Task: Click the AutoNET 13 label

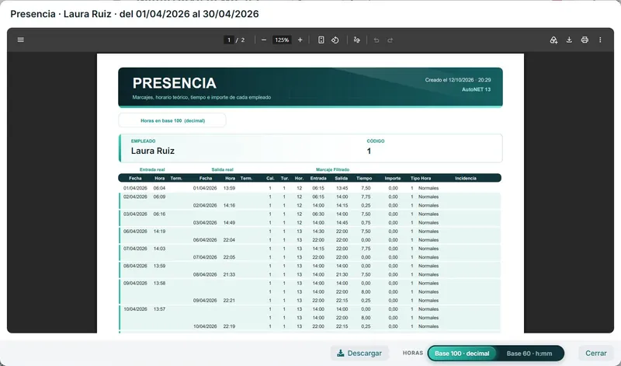Action: point(476,89)
